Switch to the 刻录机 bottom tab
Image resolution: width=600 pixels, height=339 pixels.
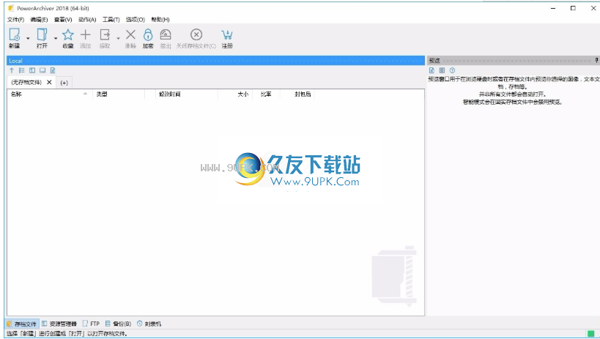coord(149,324)
